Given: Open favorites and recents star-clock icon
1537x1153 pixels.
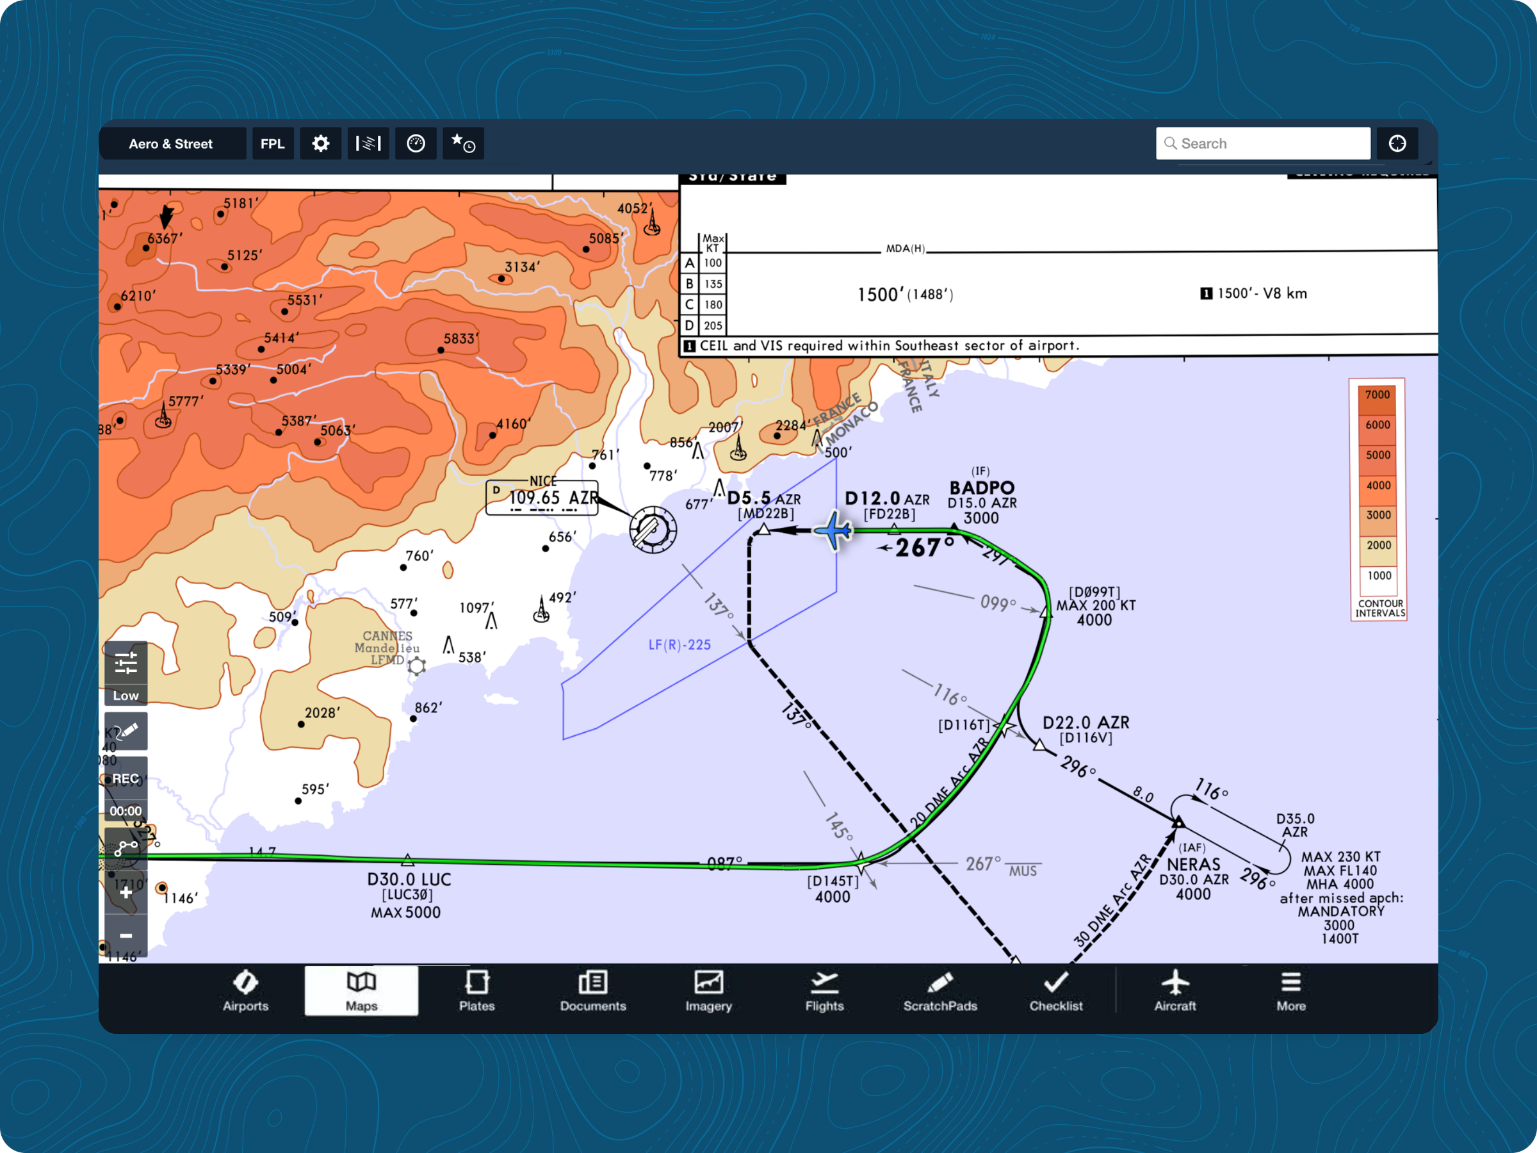Looking at the screenshot, I should (464, 144).
